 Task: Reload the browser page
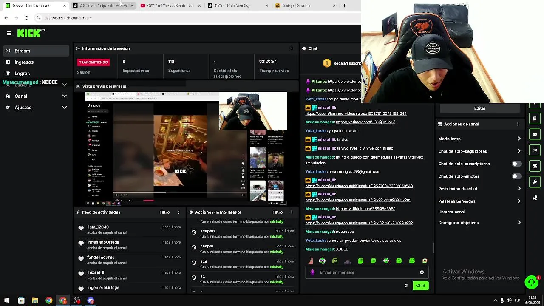[26, 18]
